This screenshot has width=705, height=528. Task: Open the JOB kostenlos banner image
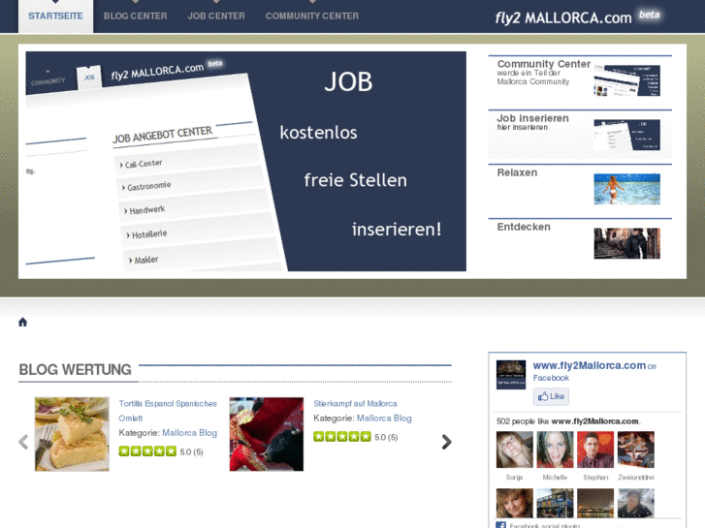coord(246,162)
